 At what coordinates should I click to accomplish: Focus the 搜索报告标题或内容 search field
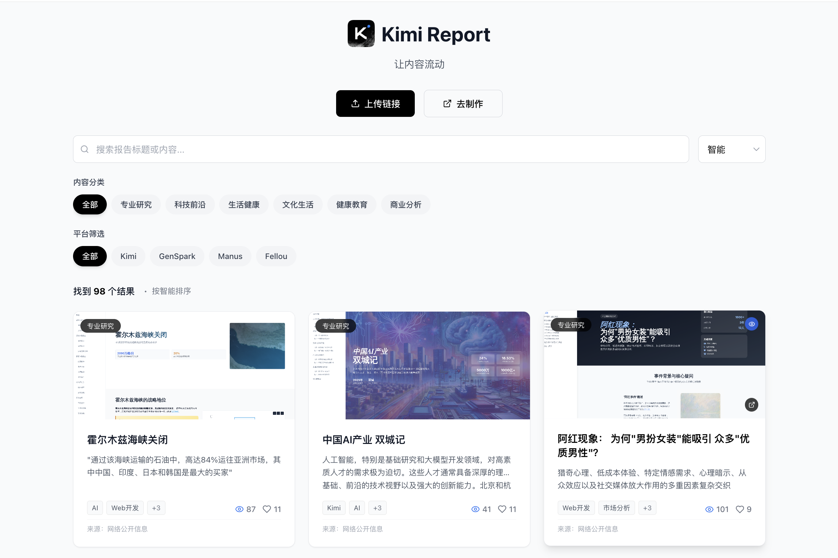pos(381,149)
